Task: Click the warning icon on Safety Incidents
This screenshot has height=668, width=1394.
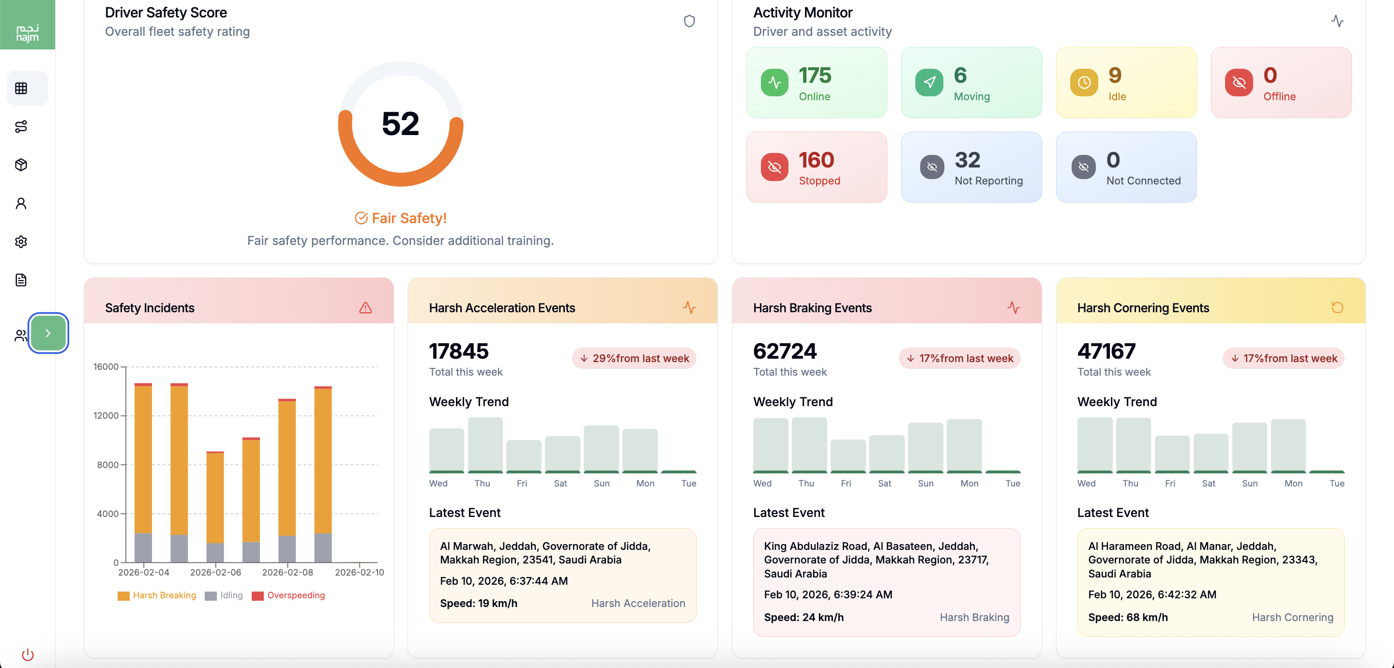Action: click(x=365, y=308)
